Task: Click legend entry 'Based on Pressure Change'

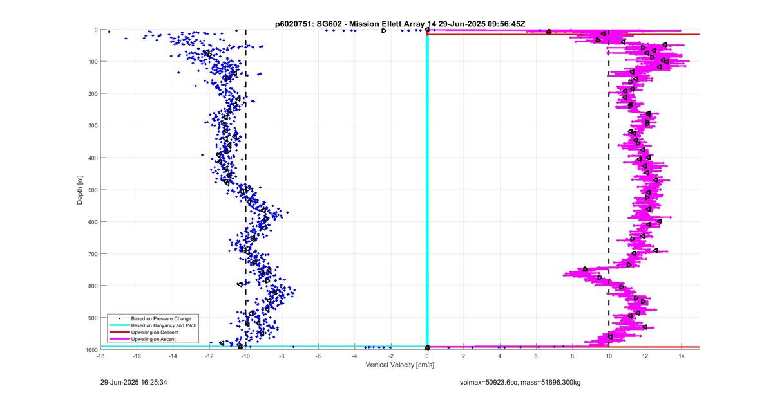Action: tap(161, 318)
